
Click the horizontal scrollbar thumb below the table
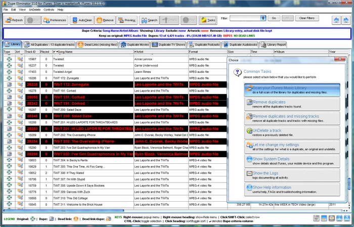[x=63, y=210]
